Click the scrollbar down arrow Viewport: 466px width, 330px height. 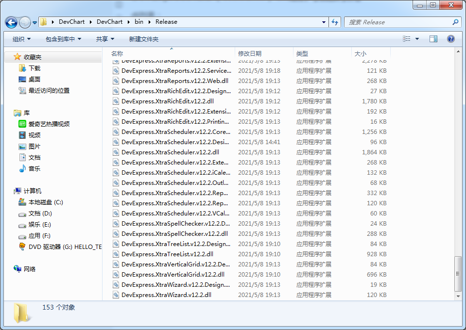[457, 297]
